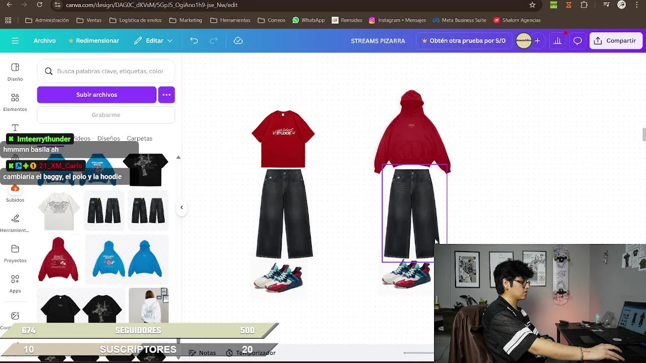Open the Canva main menu hamburger icon
646x363 pixels.
(15, 41)
